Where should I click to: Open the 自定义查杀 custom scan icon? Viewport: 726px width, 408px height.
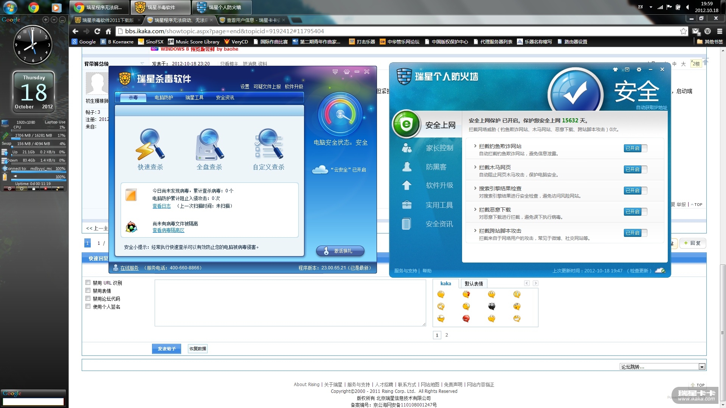(268, 145)
